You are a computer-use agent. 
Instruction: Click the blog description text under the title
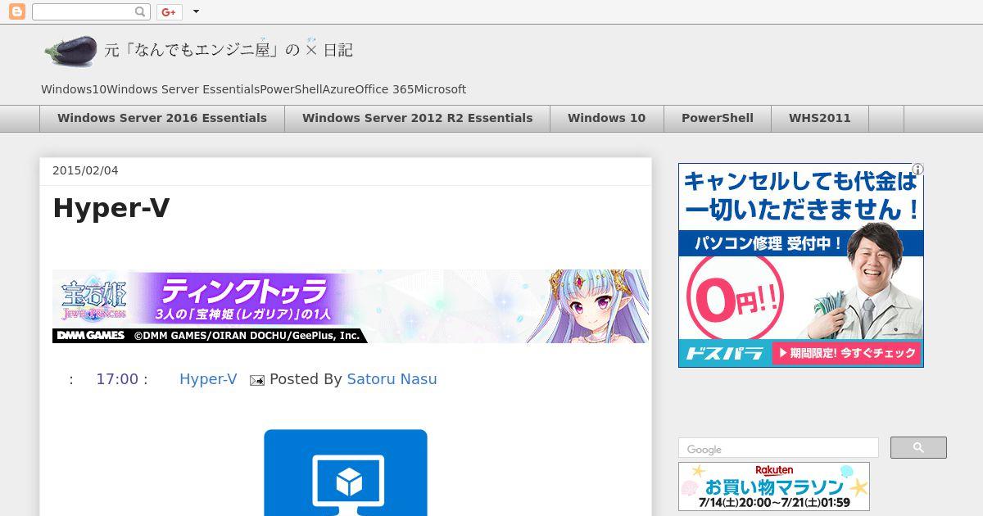point(253,89)
